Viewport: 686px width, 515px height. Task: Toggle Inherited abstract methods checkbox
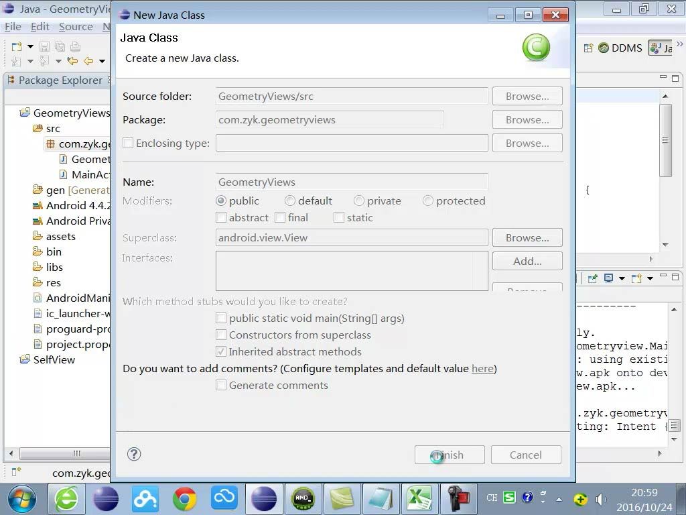(x=221, y=351)
